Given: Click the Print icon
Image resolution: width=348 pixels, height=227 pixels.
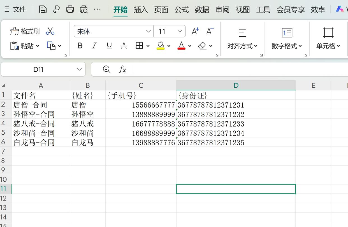Looking at the screenshot, I should pyautogui.click(x=70, y=9).
